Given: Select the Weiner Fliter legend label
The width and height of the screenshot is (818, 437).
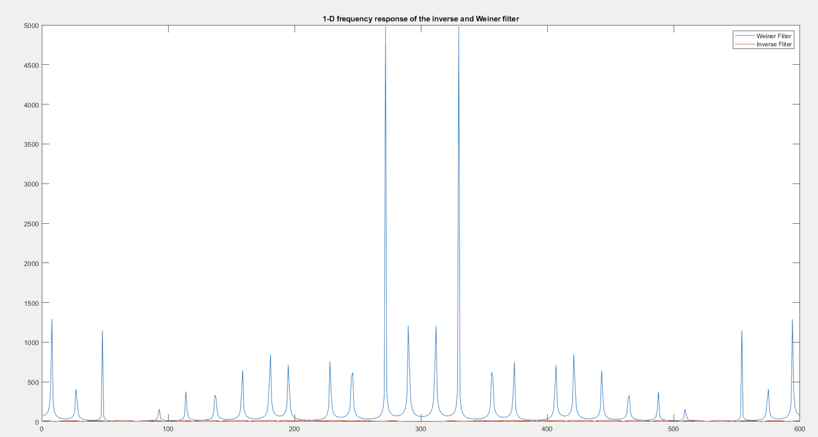Looking at the screenshot, I should pyautogui.click(x=774, y=36).
